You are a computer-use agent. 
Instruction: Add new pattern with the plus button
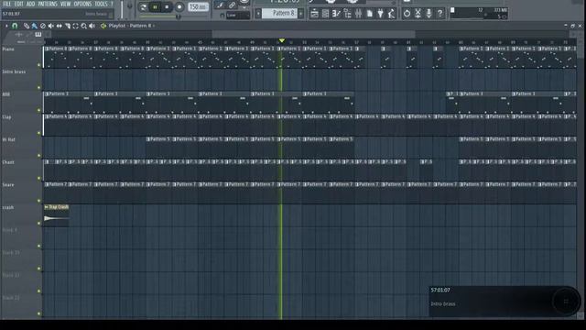pyautogui.click(x=301, y=14)
